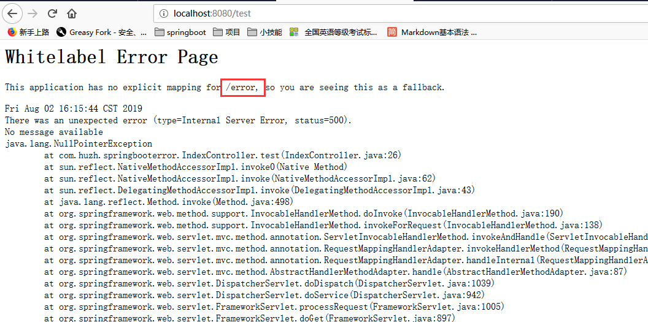Click the Method.java:498 stack line
The image size is (648, 322).
tap(169, 202)
